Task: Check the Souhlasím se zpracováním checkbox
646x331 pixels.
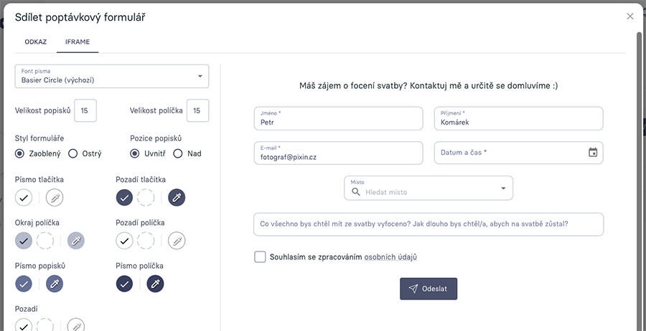Action: (x=260, y=257)
